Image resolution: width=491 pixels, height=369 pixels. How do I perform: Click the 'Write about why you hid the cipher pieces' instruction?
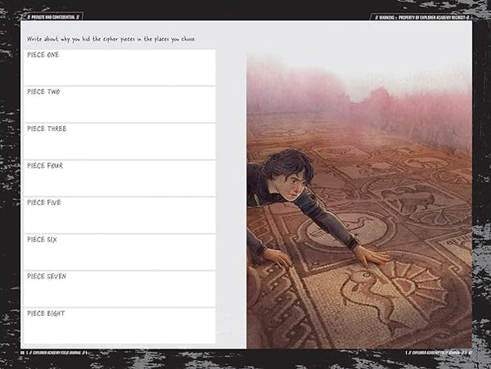tap(110, 39)
